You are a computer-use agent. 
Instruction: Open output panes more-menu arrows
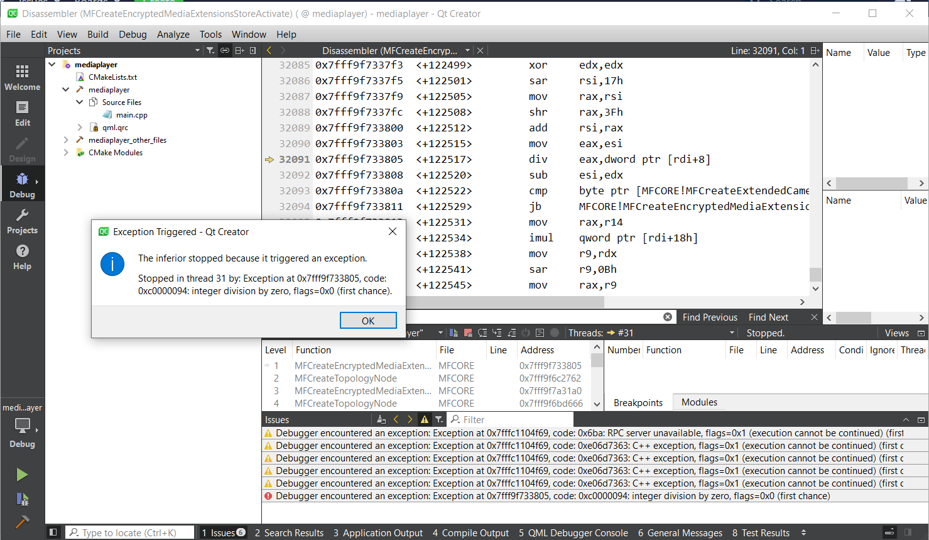tap(803, 532)
